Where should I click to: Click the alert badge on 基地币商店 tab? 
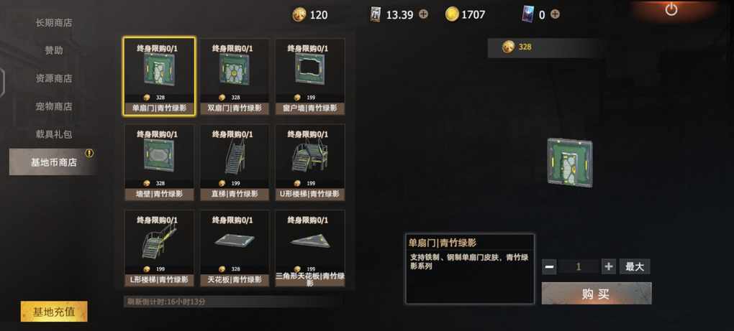(x=89, y=153)
